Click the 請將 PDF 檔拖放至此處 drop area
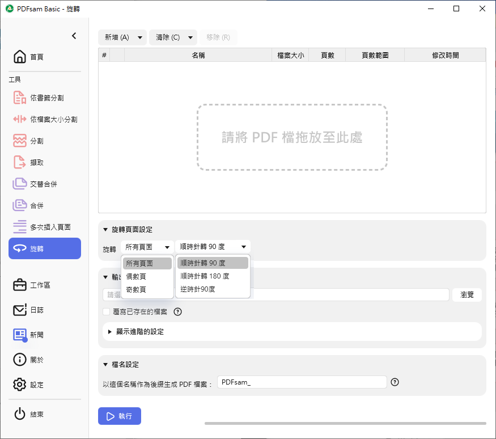Viewport: 496px width, 439px height. (292, 137)
